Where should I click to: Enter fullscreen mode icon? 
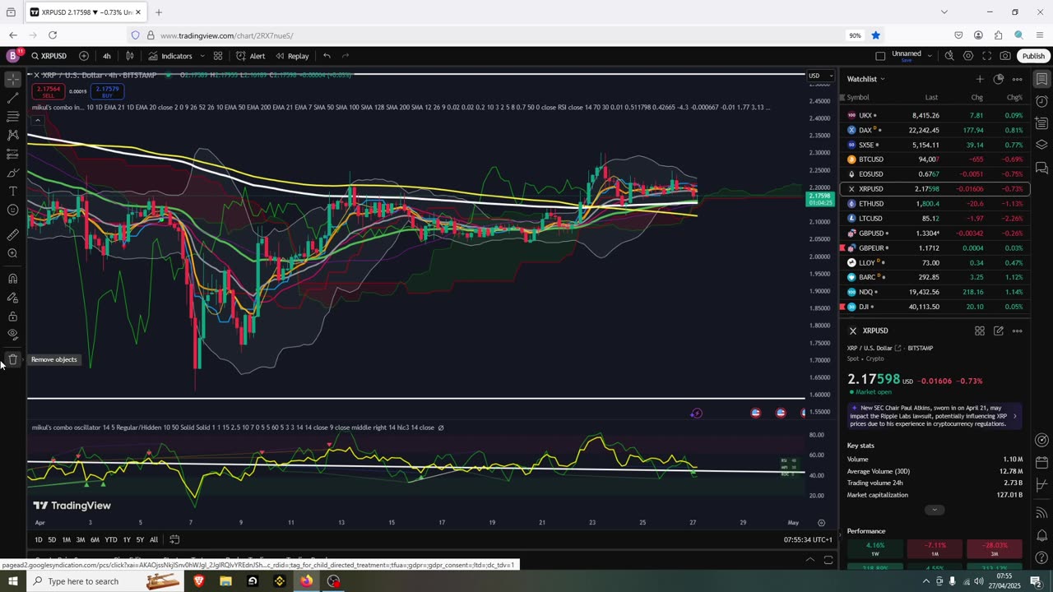[987, 56]
